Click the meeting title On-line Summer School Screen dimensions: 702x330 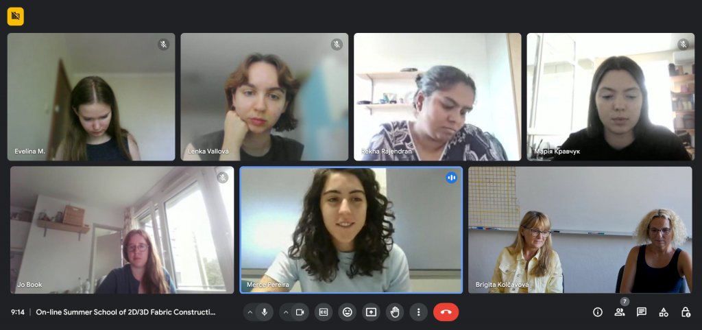click(126, 312)
